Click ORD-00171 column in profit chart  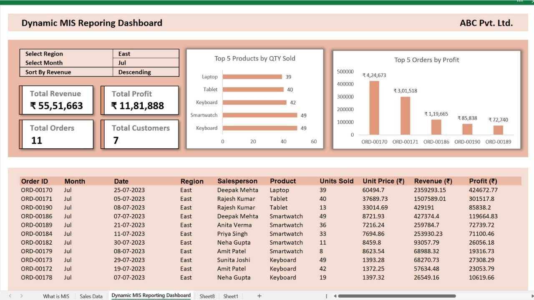tap(406, 115)
